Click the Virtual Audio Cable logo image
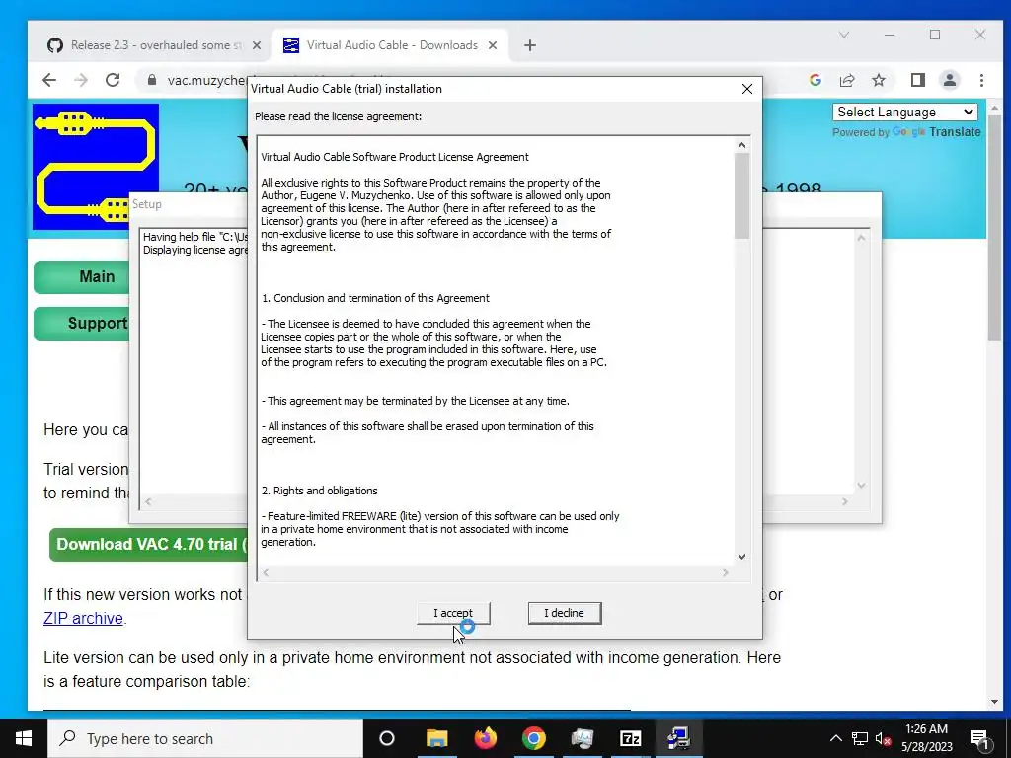This screenshot has width=1011, height=758. click(x=96, y=167)
